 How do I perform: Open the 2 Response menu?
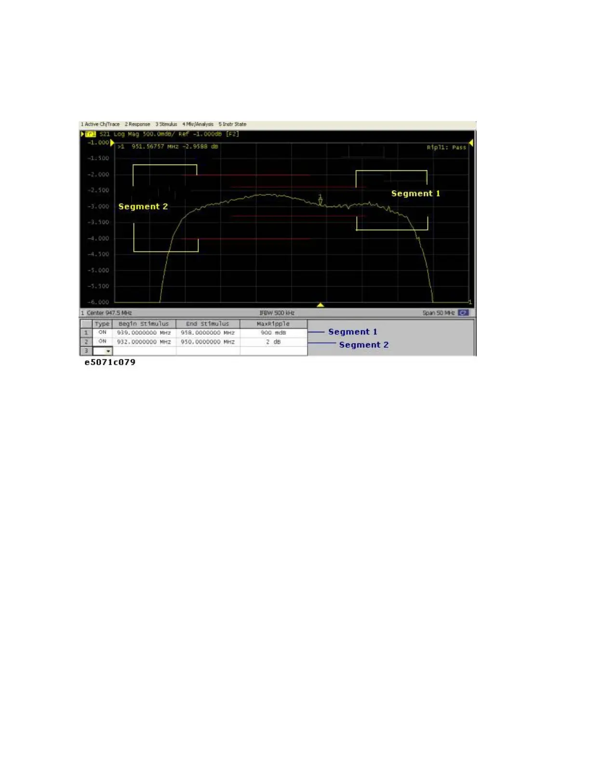[x=137, y=124]
